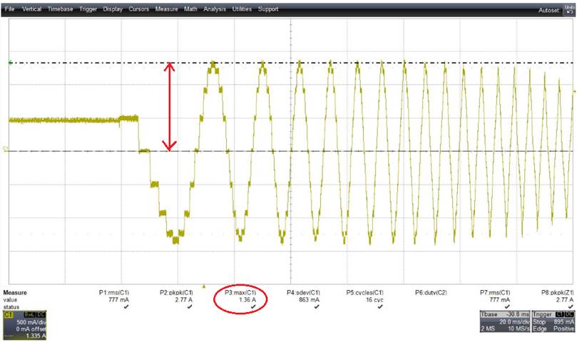Open the Measure menu
The width and height of the screenshot is (577, 342).
tap(166, 9)
